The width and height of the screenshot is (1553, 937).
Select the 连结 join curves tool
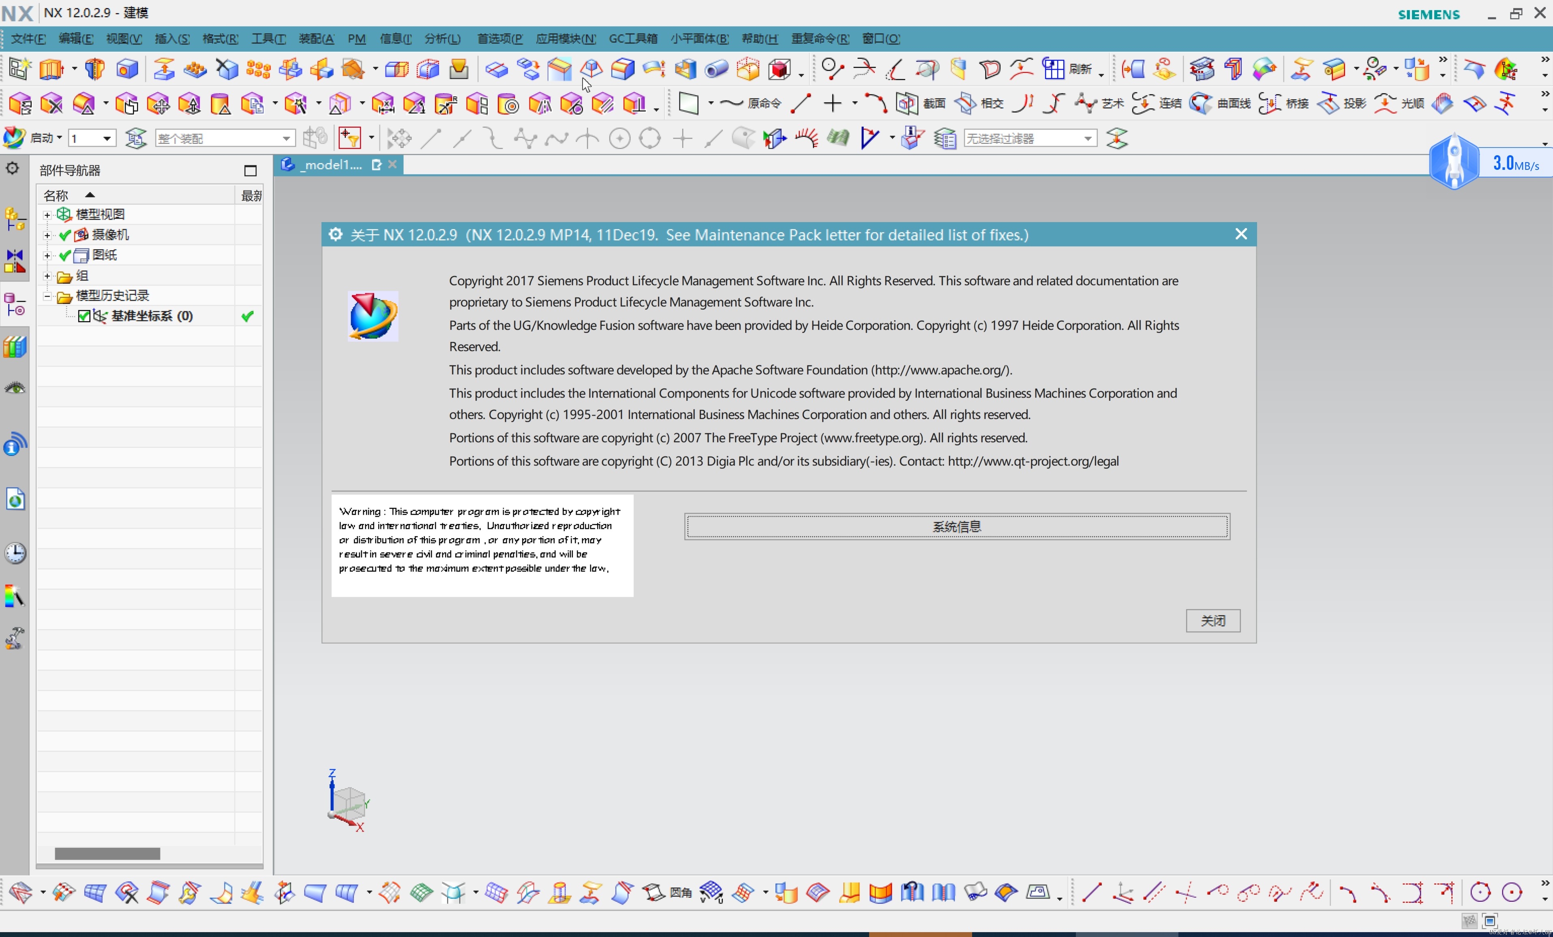tap(1157, 103)
